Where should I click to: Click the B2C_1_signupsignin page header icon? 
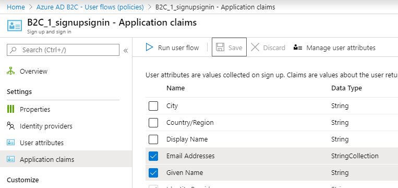click(x=15, y=26)
